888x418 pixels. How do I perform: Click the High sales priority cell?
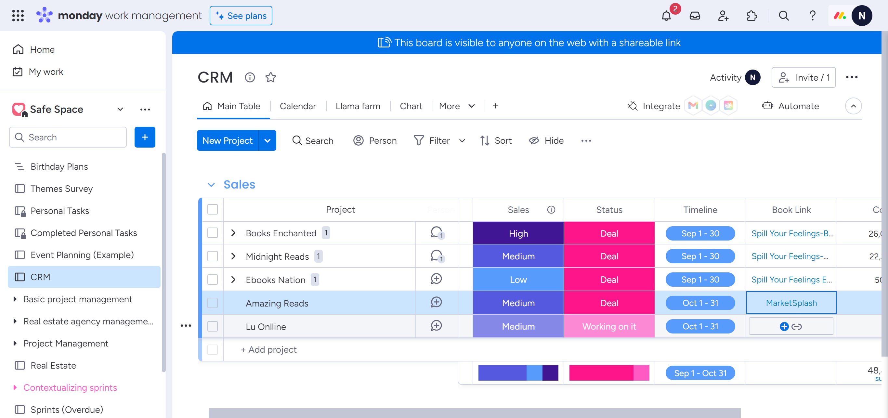tap(518, 233)
